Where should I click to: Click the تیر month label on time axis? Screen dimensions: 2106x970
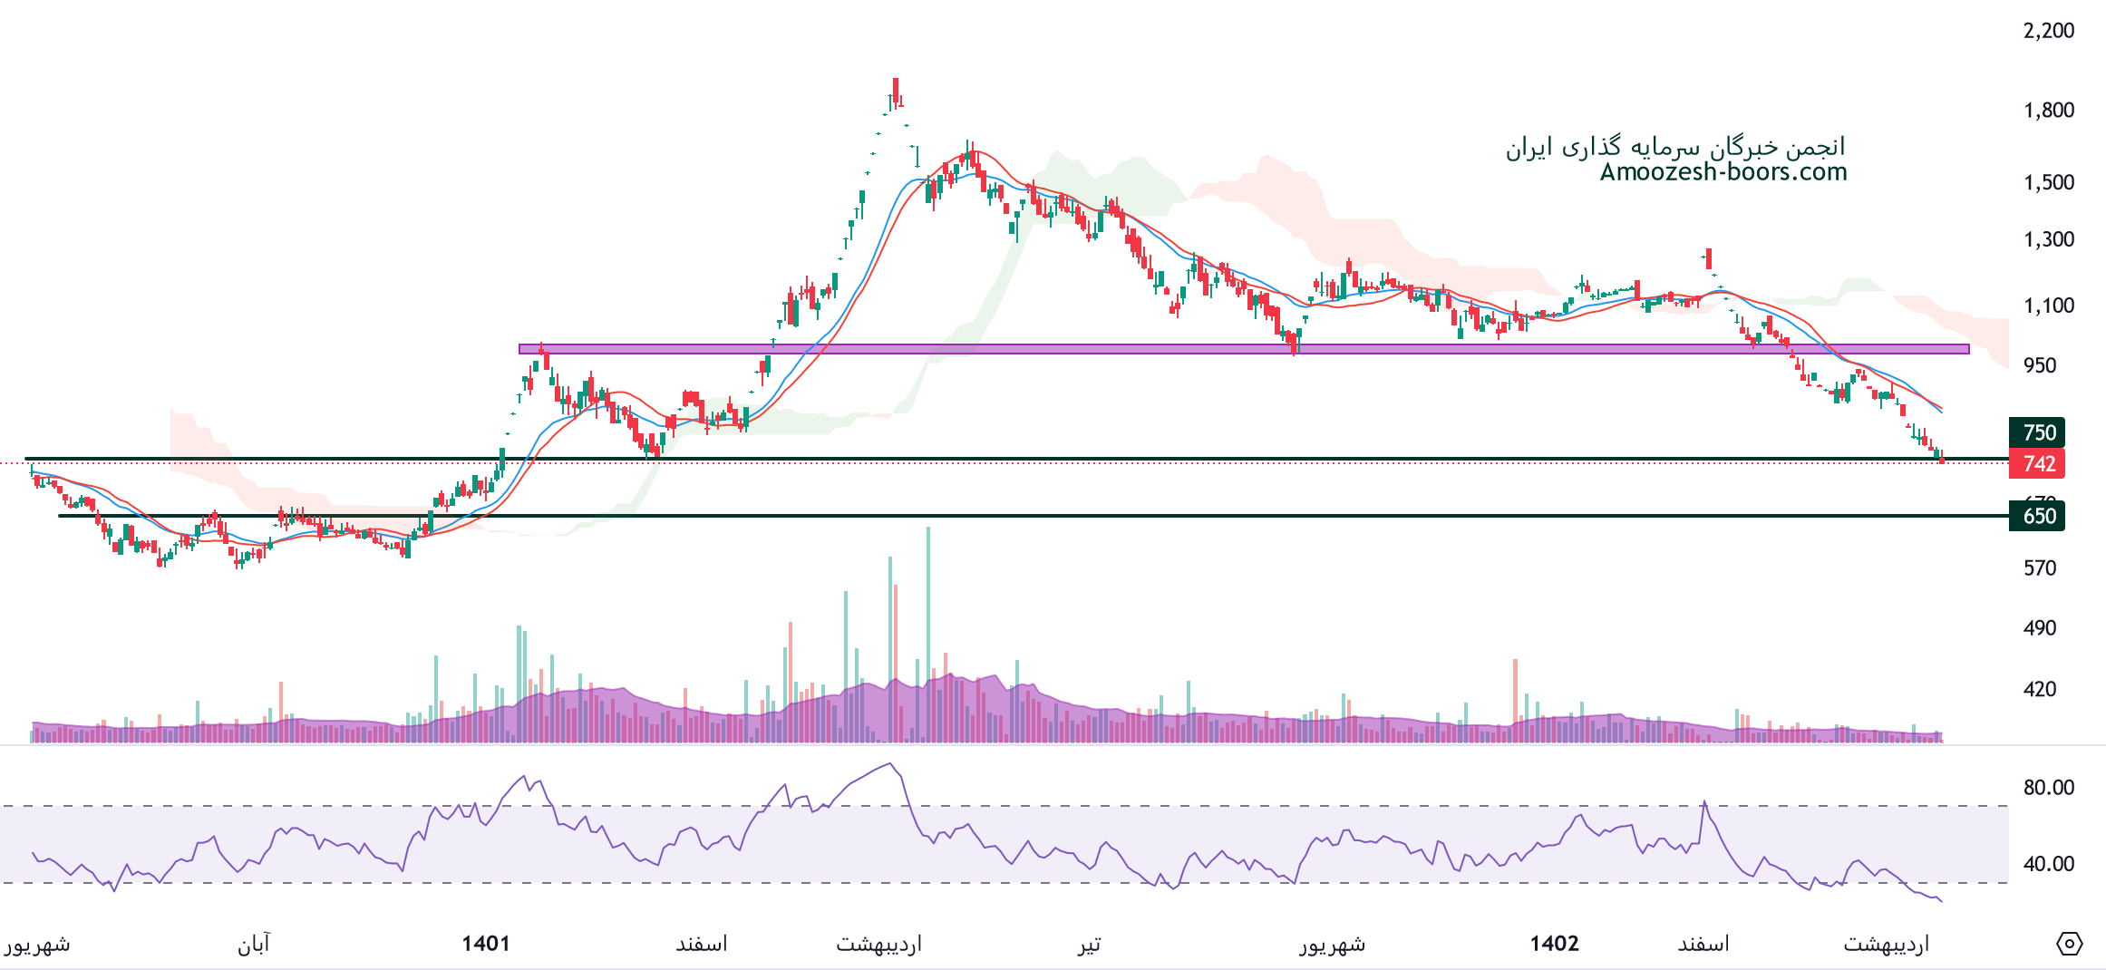1089,944
